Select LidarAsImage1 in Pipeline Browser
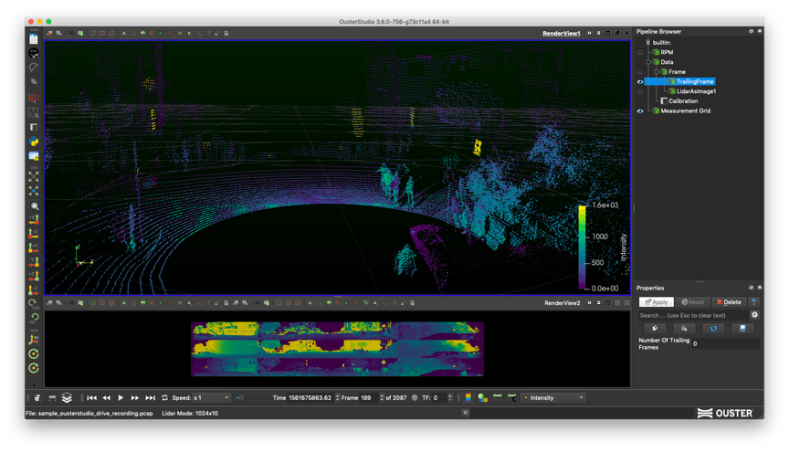789x452 pixels. [x=696, y=91]
